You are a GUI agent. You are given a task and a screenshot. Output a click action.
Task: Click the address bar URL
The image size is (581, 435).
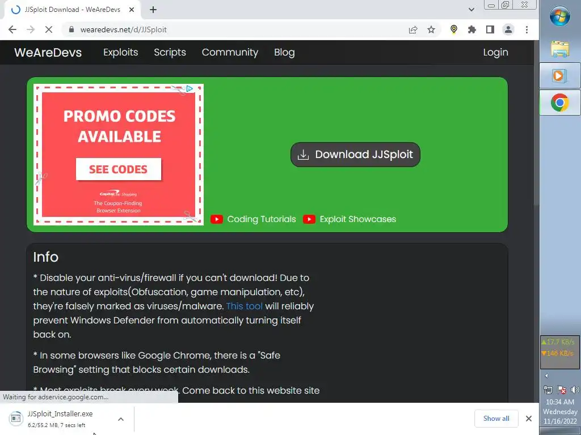pyautogui.click(x=123, y=29)
